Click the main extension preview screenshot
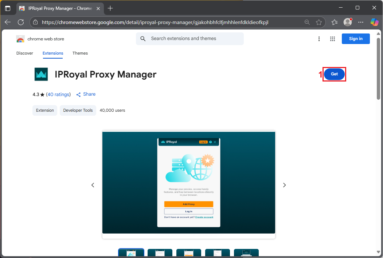The image size is (383, 258). [x=188, y=183]
